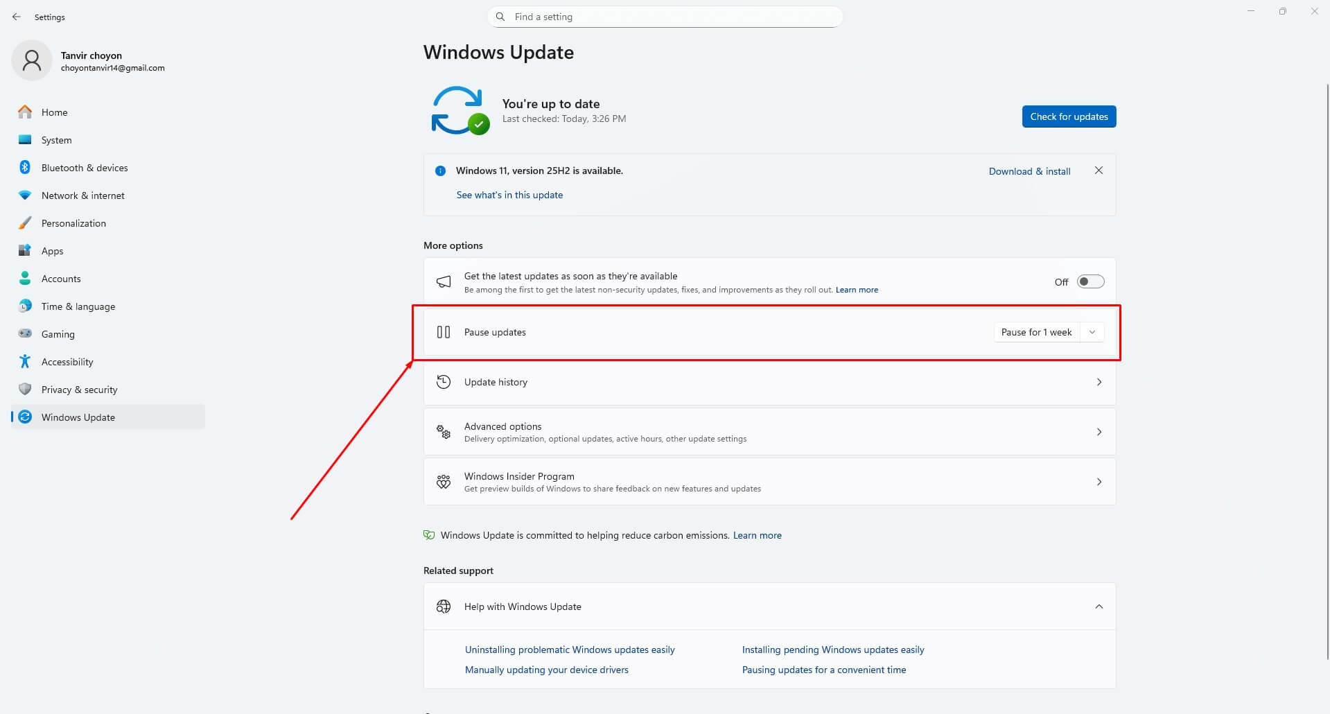
Task: Click the Pause for 1 week button
Action: pyautogui.click(x=1037, y=332)
